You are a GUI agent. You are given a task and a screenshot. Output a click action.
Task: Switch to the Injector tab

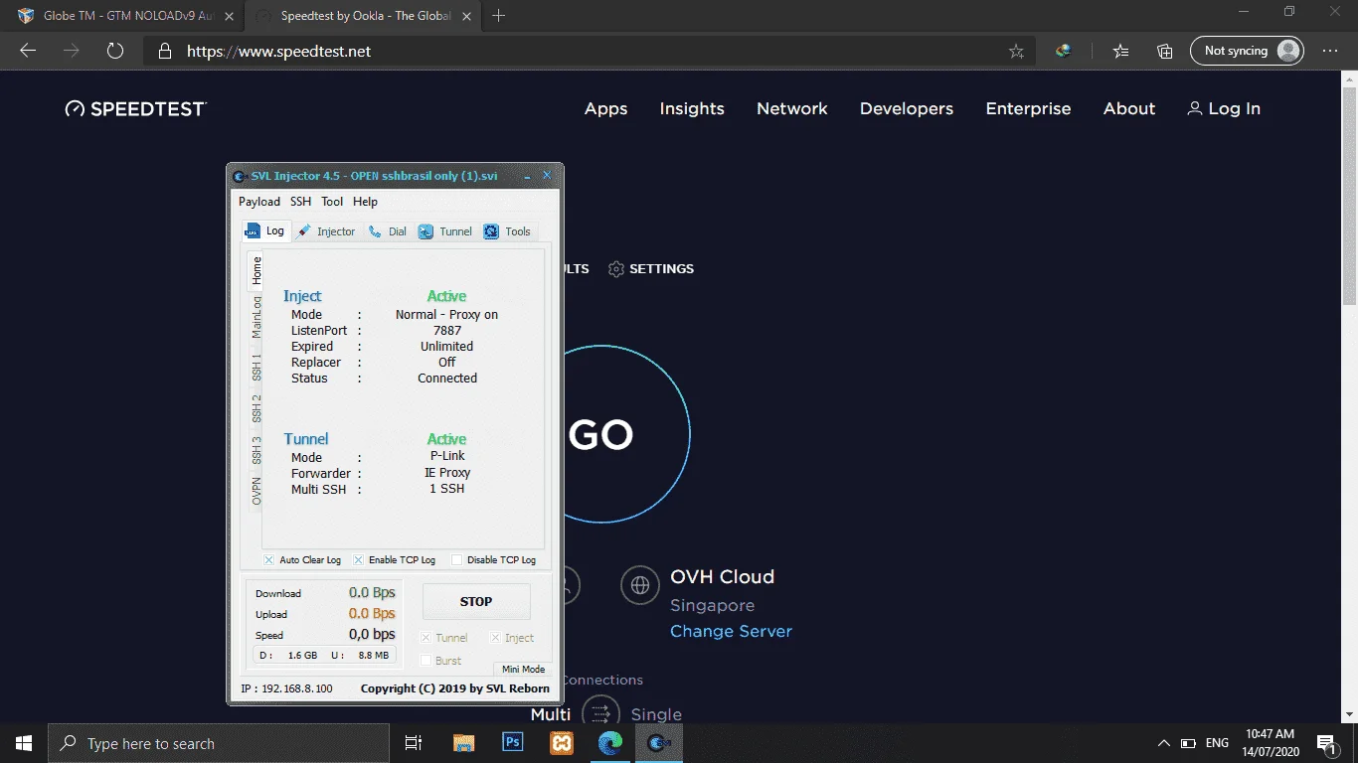[x=326, y=231]
